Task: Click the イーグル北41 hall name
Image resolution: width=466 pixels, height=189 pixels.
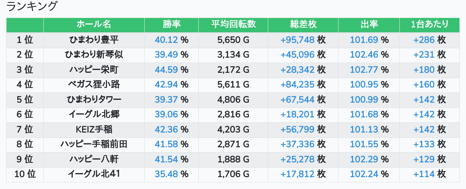Action: 94,174
